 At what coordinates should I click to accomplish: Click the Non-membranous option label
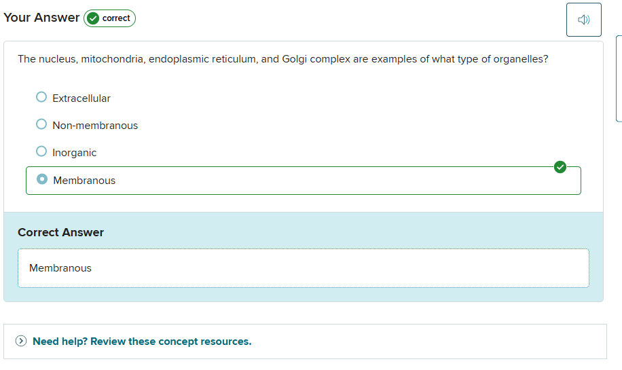pos(95,126)
